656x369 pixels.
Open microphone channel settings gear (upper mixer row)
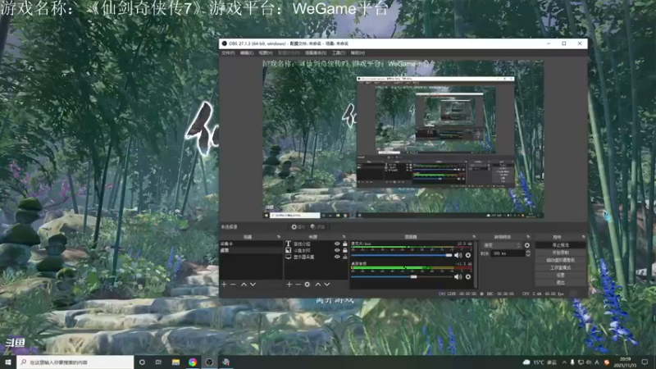(468, 255)
